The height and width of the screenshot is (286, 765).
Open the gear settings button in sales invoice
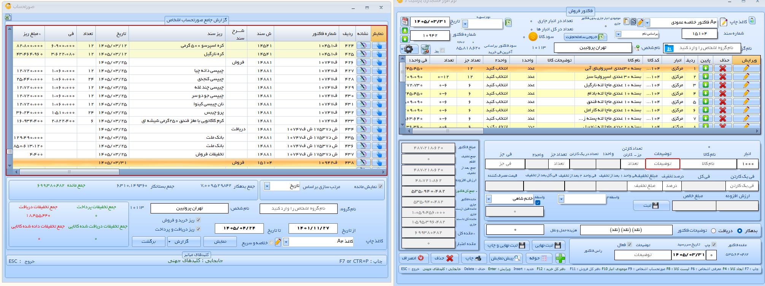coord(409,49)
